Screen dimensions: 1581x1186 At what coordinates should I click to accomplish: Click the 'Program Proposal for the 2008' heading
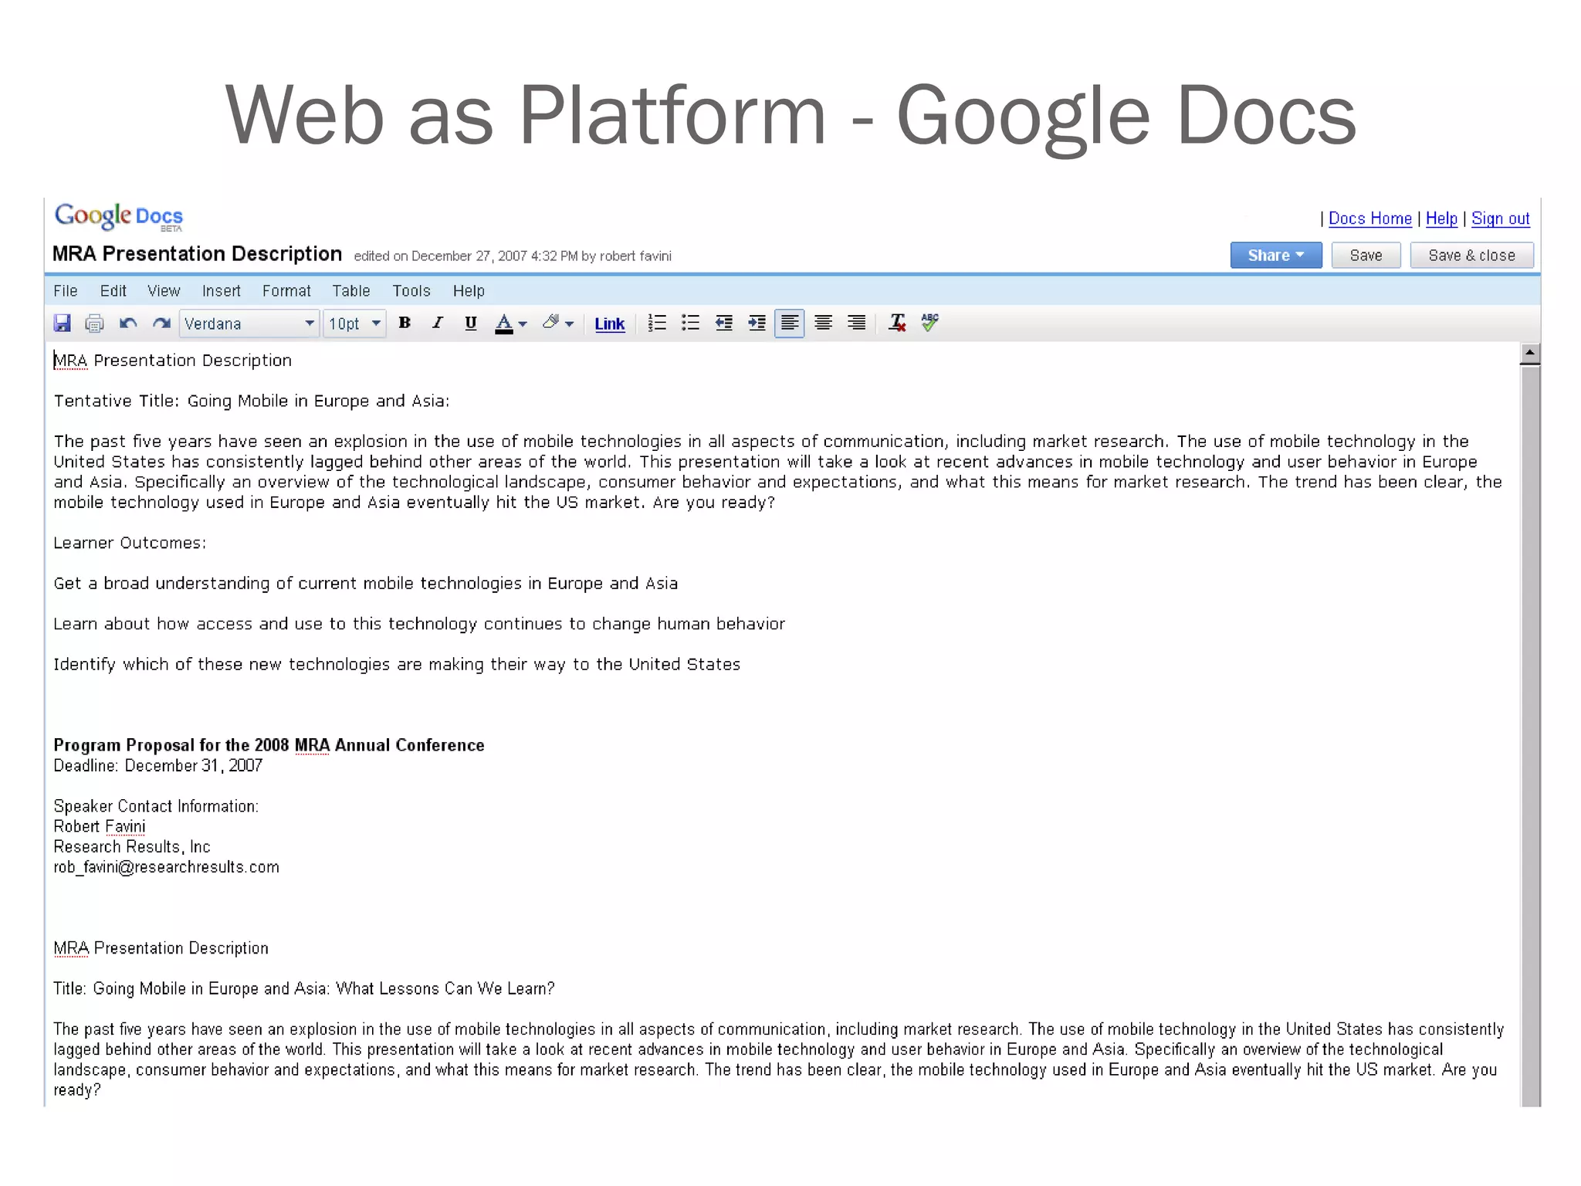click(x=269, y=745)
